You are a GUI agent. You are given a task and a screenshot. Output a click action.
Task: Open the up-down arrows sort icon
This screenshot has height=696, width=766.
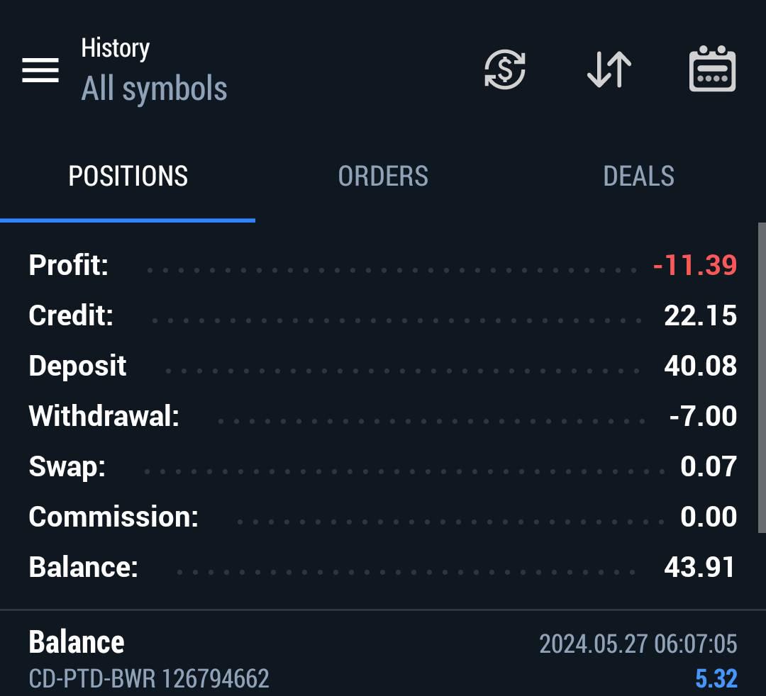point(609,69)
